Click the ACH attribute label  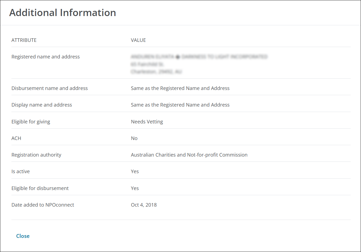pyautogui.click(x=16, y=138)
